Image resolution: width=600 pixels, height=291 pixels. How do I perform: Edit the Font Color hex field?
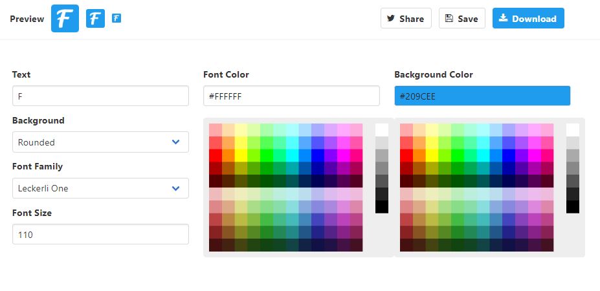click(x=291, y=96)
